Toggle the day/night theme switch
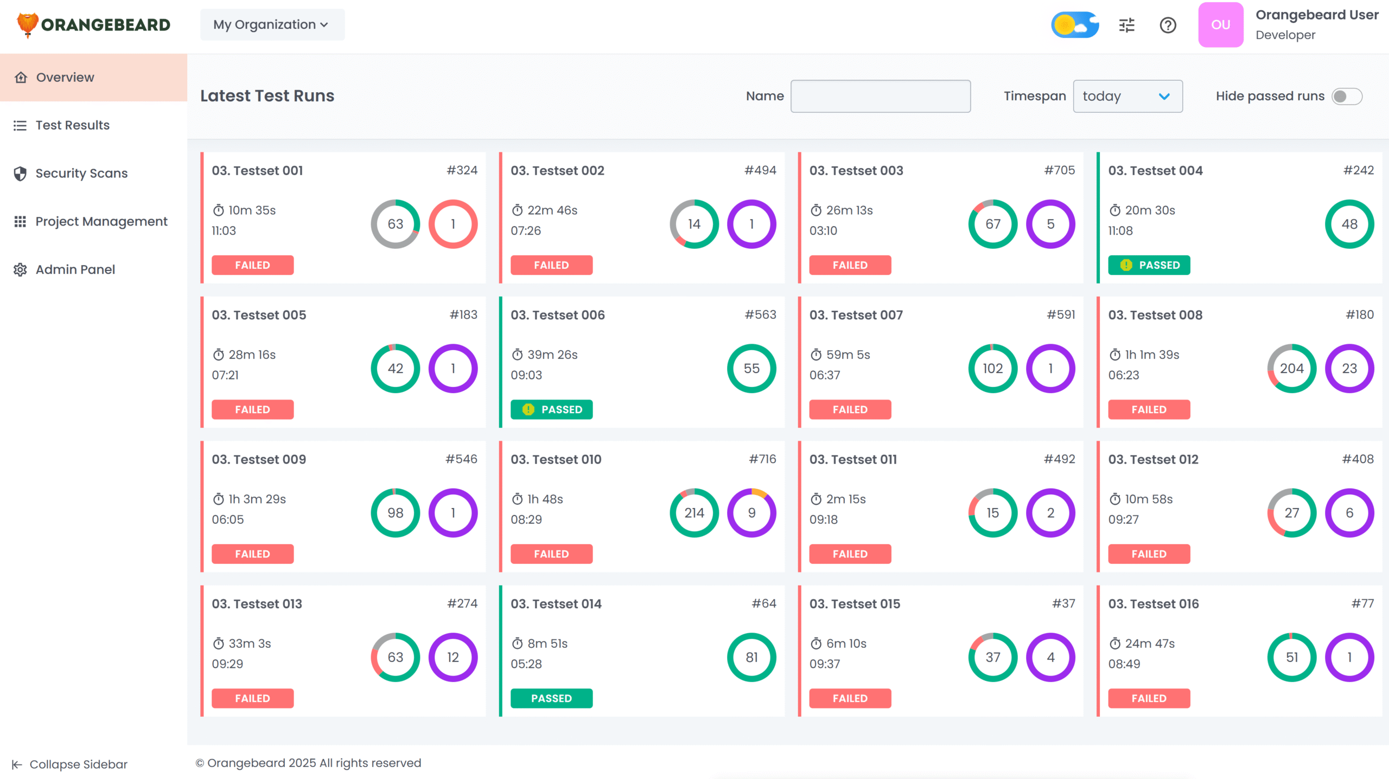This screenshot has height=779, width=1389. [x=1074, y=25]
